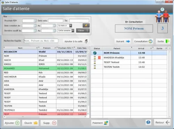
Task: Click the waiting count box showing 3
Action: click(x=163, y=28)
